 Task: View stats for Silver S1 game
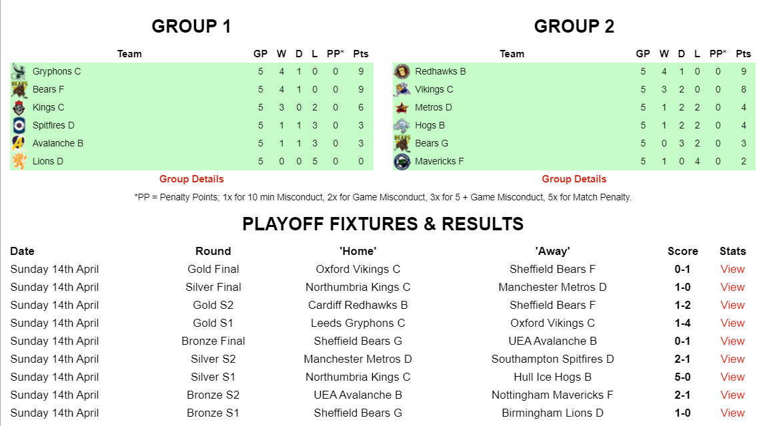[732, 377]
